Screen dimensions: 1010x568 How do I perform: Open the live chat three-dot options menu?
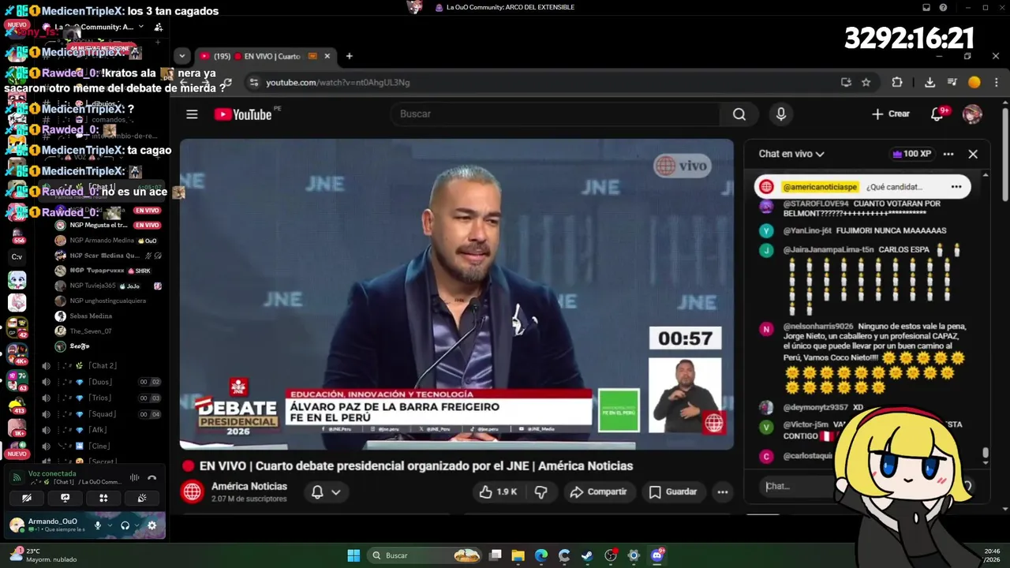948,154
